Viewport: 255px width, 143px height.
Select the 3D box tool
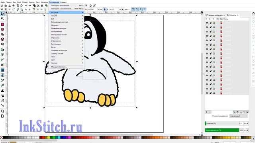pyautogui.click(x=2, y=39)
